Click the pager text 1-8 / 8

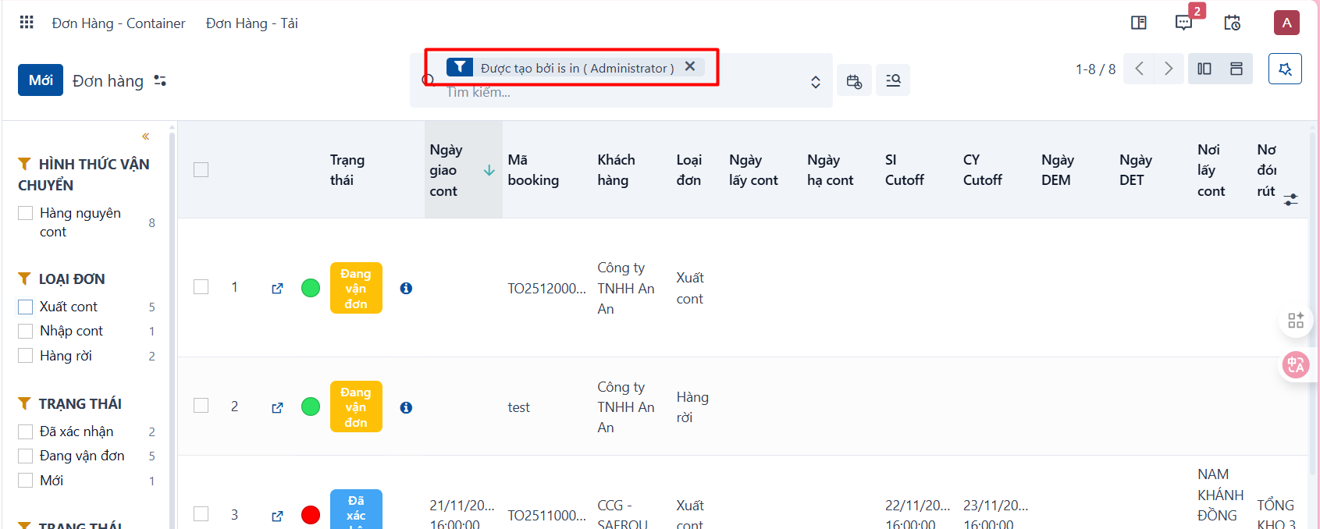coord(1095,69)
